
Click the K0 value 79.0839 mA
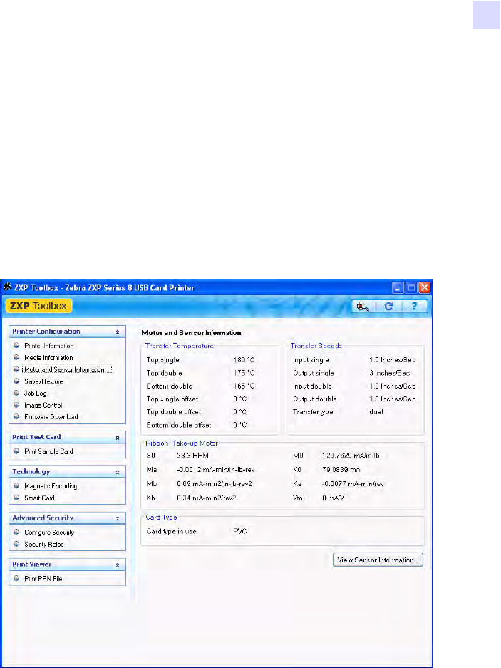coord(341,470)
